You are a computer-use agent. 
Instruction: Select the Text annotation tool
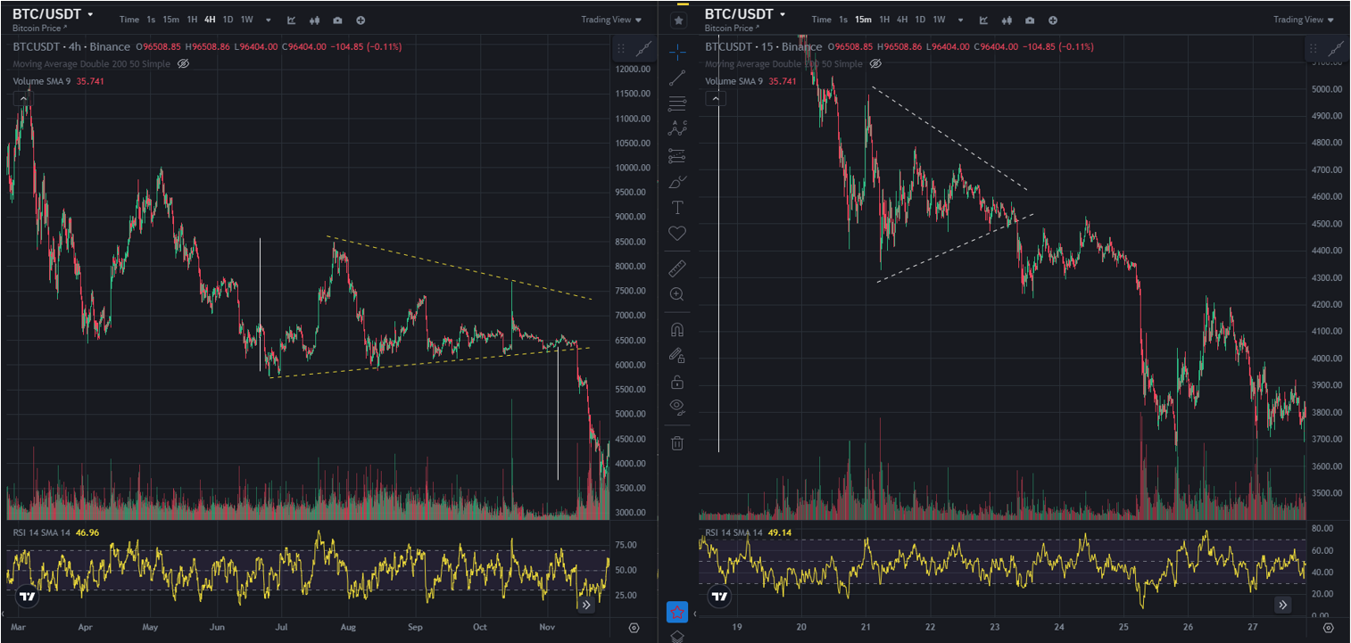(677, 208)
